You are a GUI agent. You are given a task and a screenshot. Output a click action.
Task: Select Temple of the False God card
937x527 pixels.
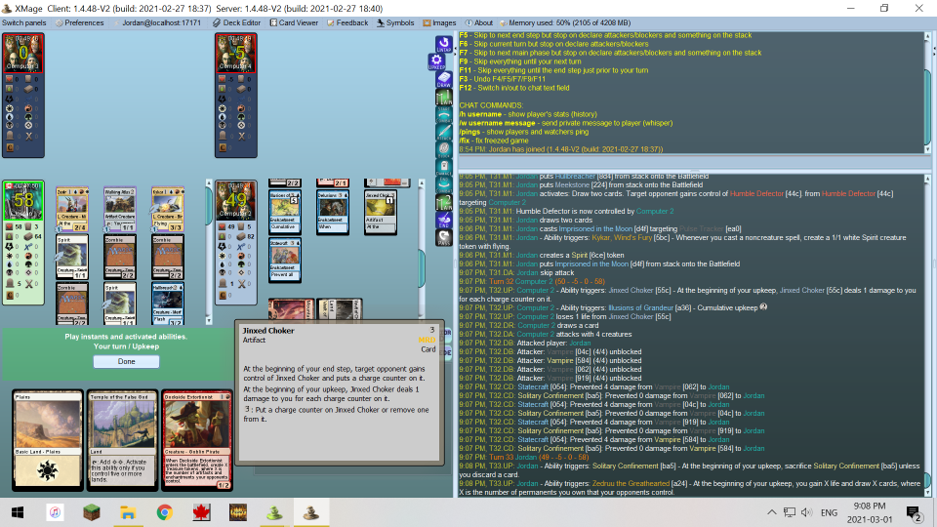(122, 439)
